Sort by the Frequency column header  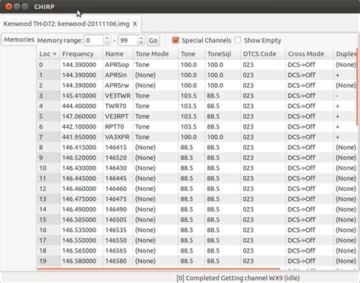(81, 54)
